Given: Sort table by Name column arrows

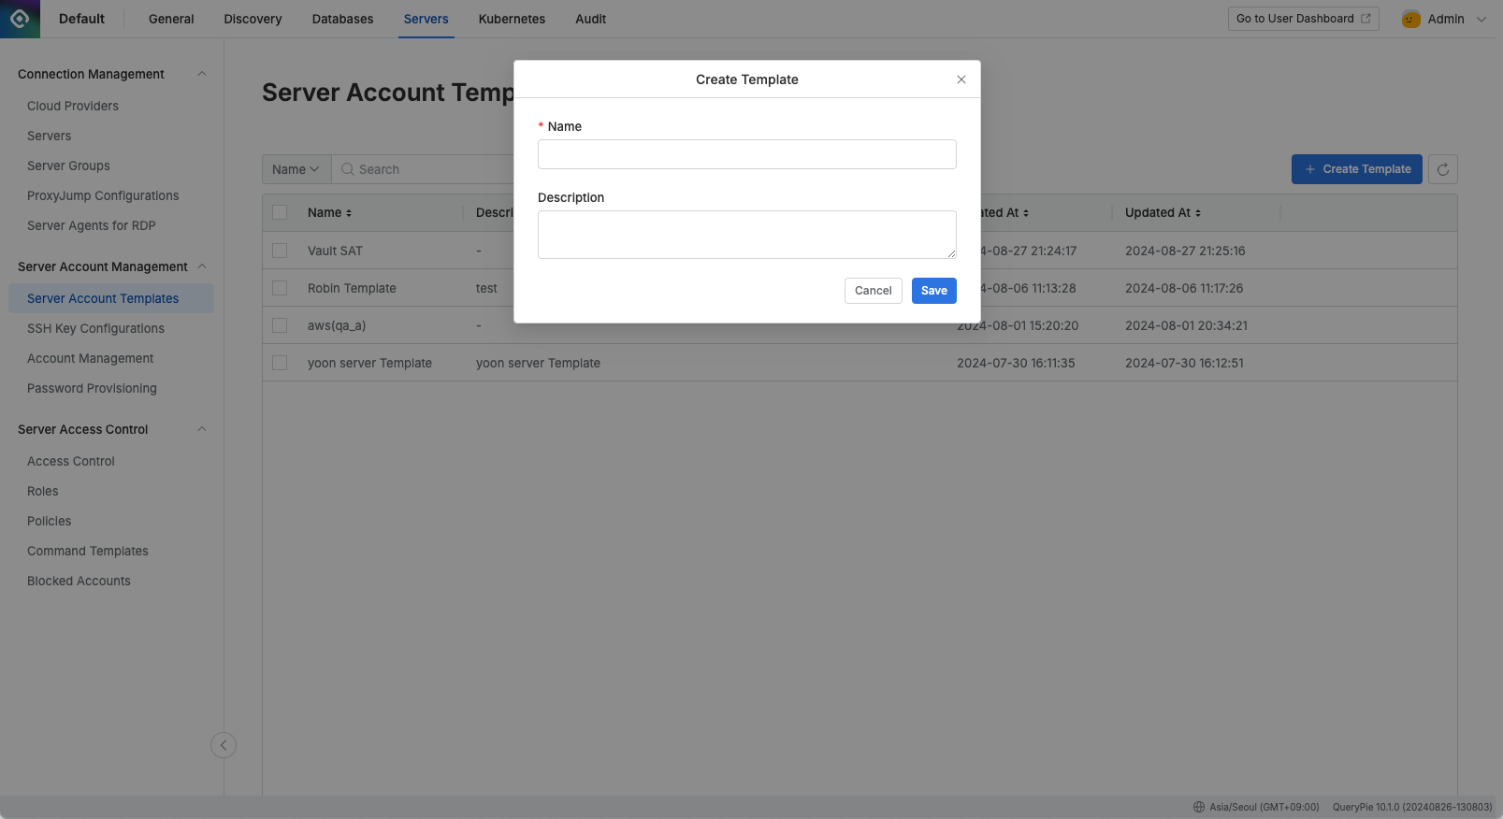Looking at the screenshot, I should click(x=349, y=213).
